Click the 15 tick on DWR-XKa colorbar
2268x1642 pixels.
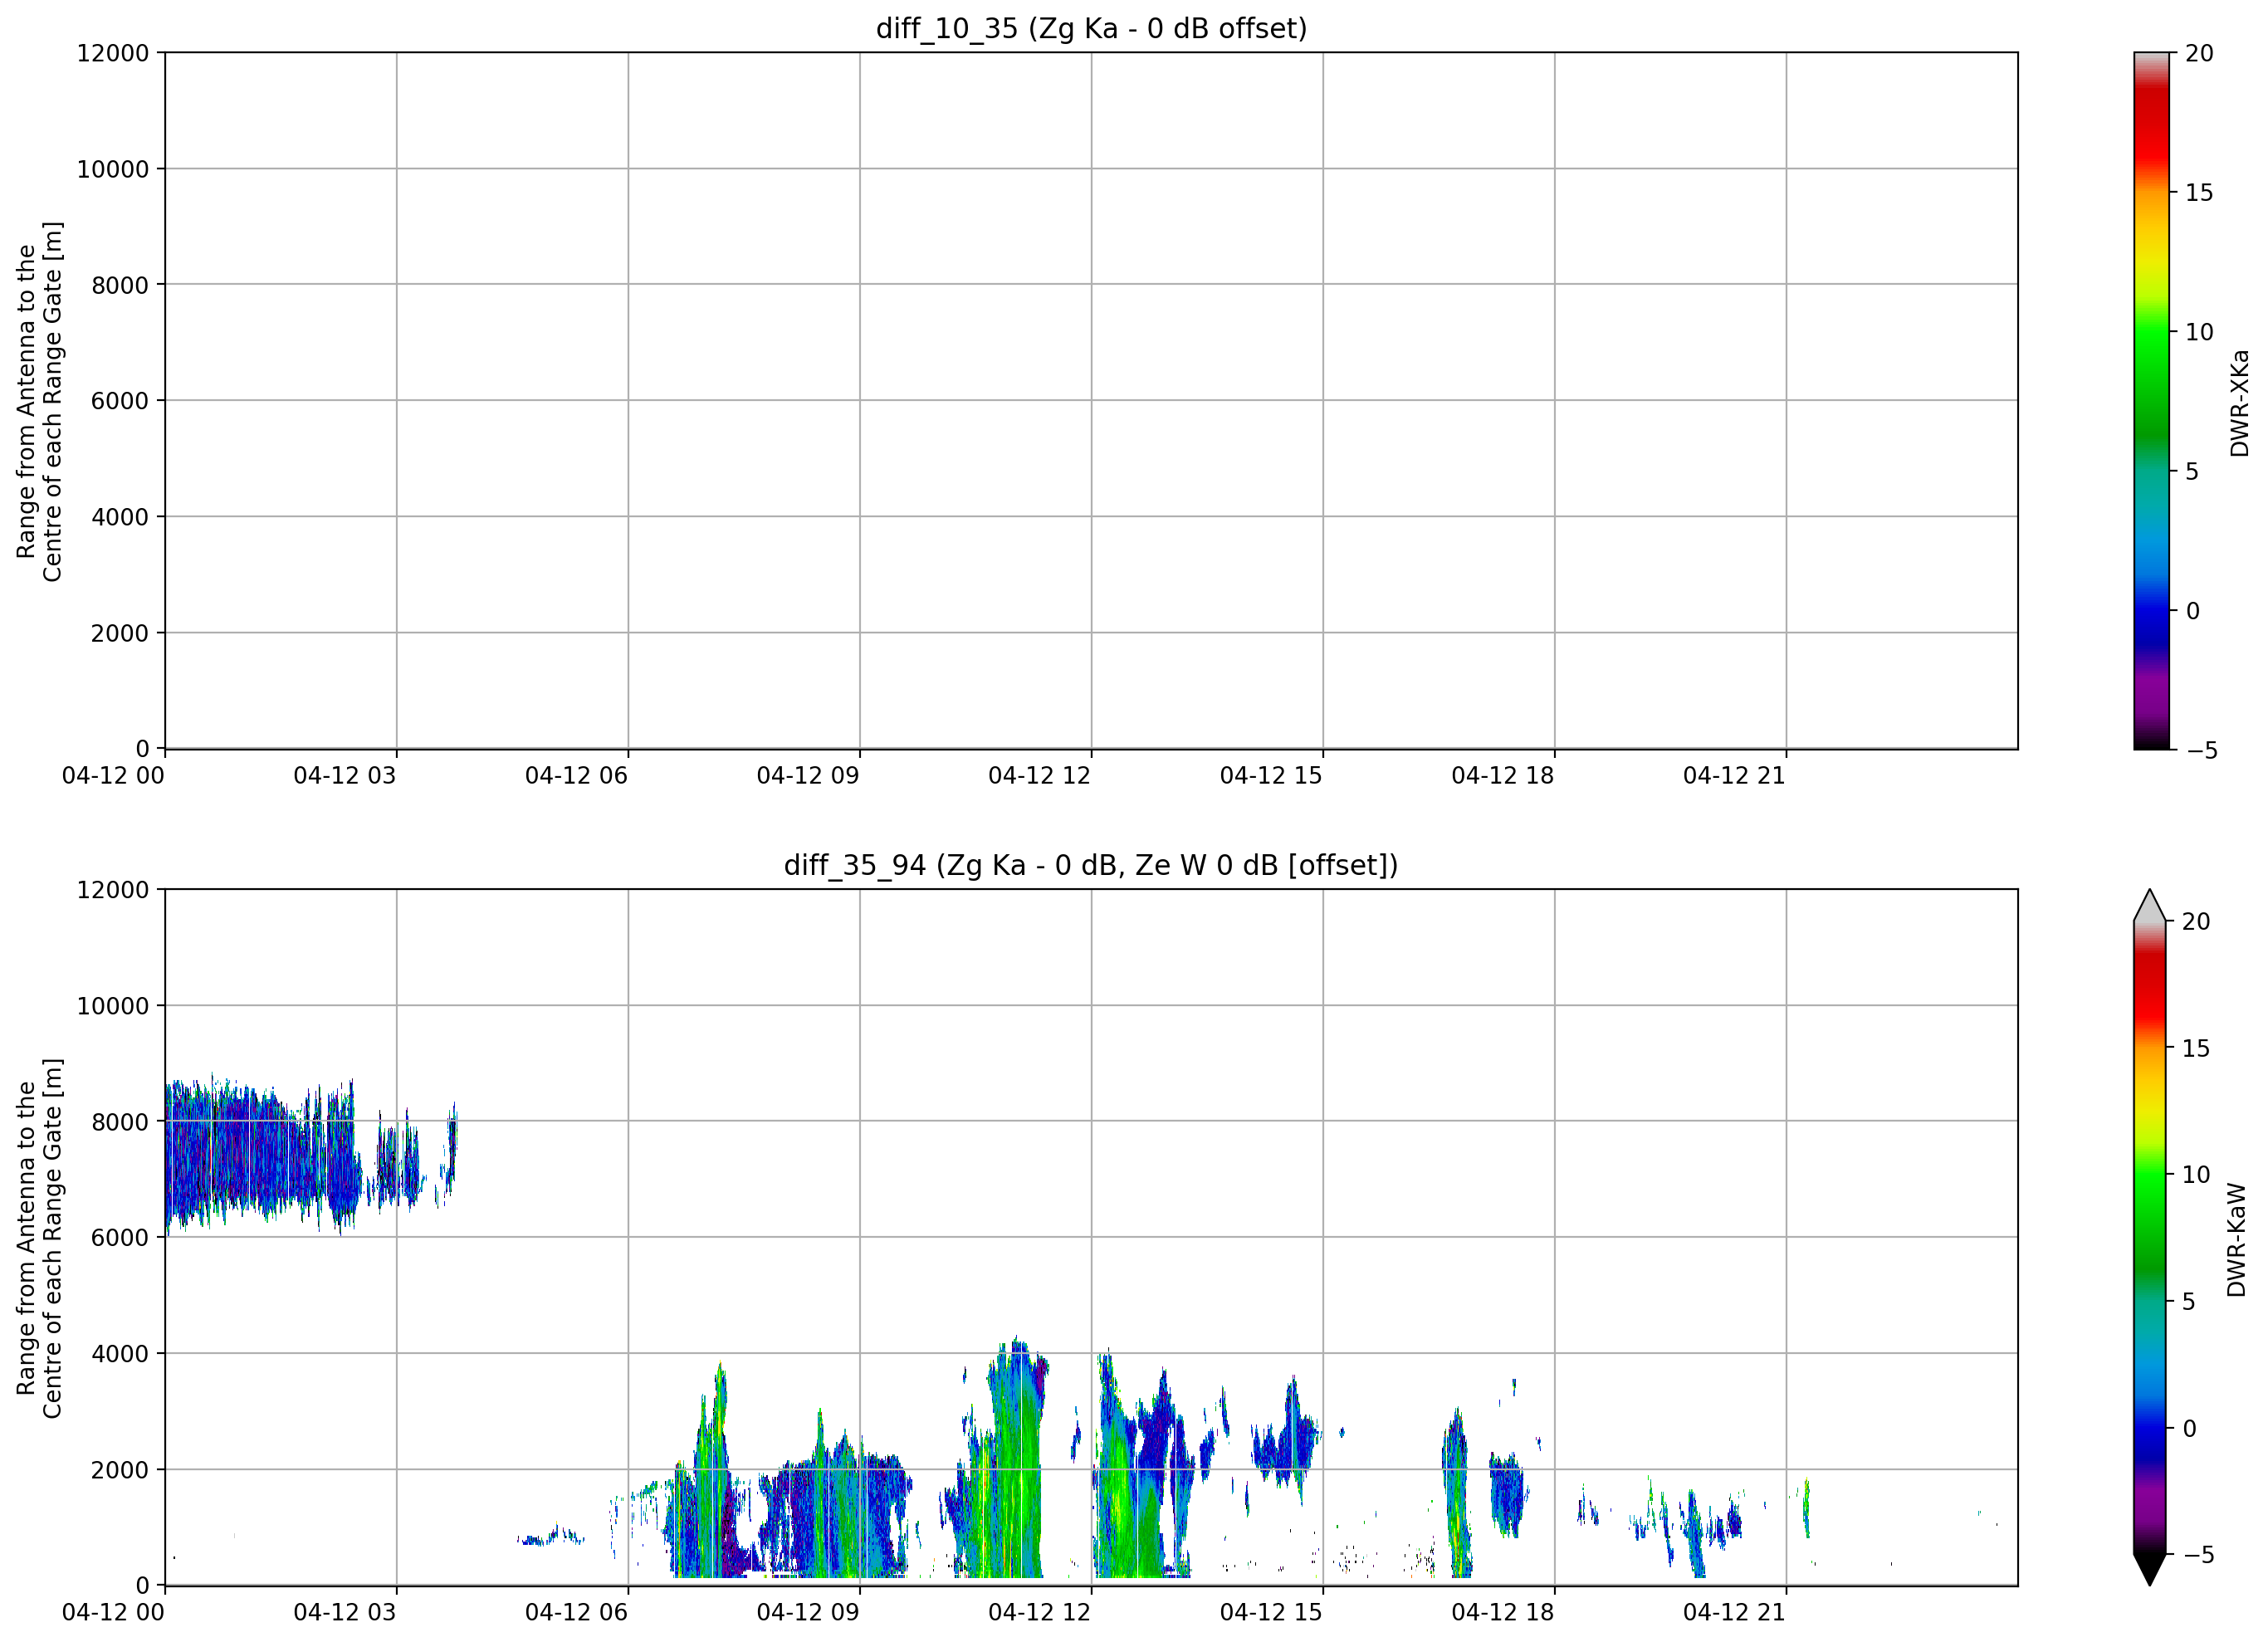click(2199, 193)
